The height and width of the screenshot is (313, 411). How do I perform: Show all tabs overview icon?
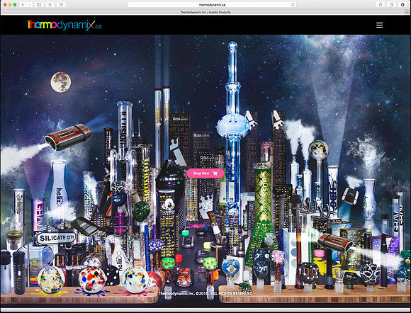point(392,4)
